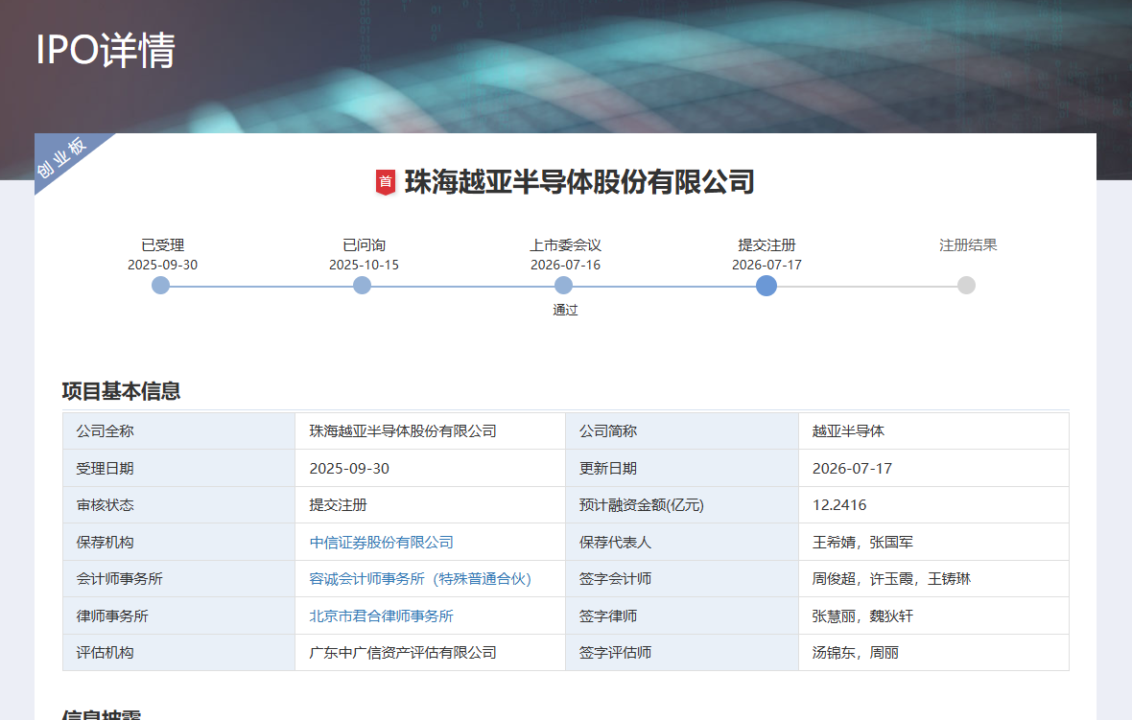Click the 更新日期 value 2026-07-17 cell

pyautogui.click(x=933, y=468)
